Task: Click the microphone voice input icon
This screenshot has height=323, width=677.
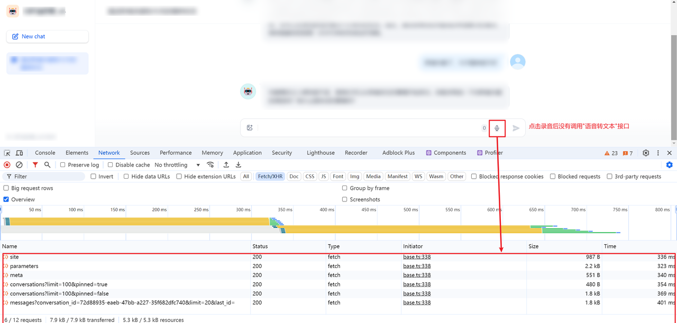Action: pos(497,128)
